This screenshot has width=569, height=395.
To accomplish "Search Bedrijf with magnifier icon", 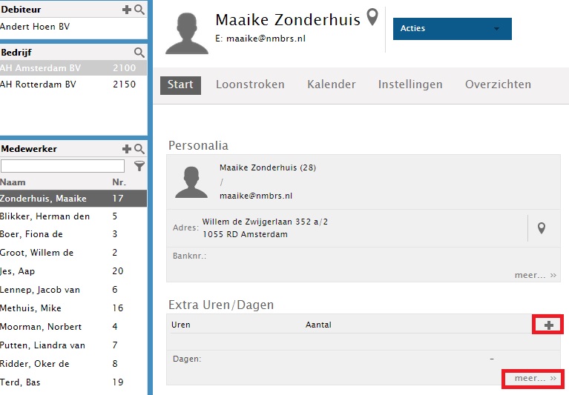I will (139, 53).
